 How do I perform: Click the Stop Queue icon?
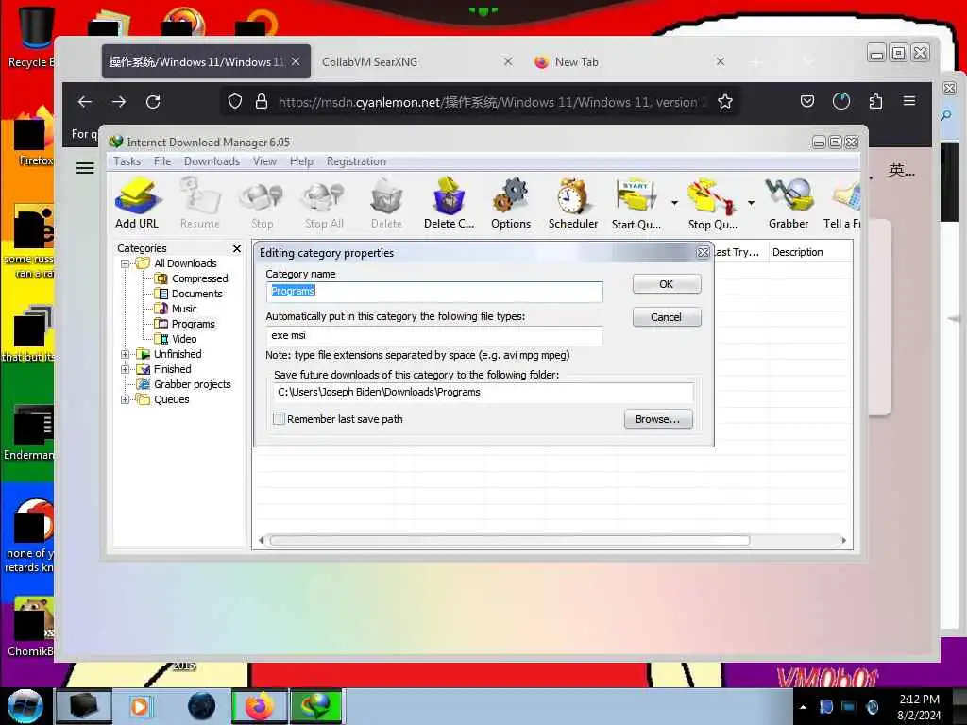[x=712, y=204]
